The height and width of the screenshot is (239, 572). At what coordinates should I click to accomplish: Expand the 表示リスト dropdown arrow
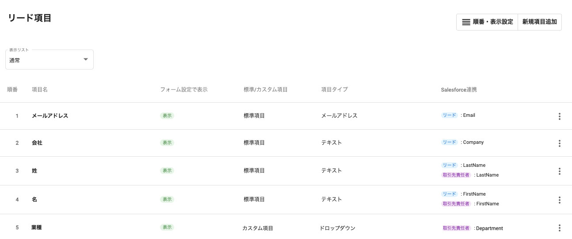pyautogui.click(x=86, y=60)
